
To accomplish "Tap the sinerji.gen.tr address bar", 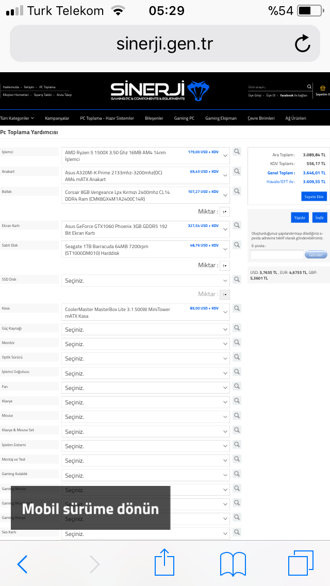I will (165, 44).
